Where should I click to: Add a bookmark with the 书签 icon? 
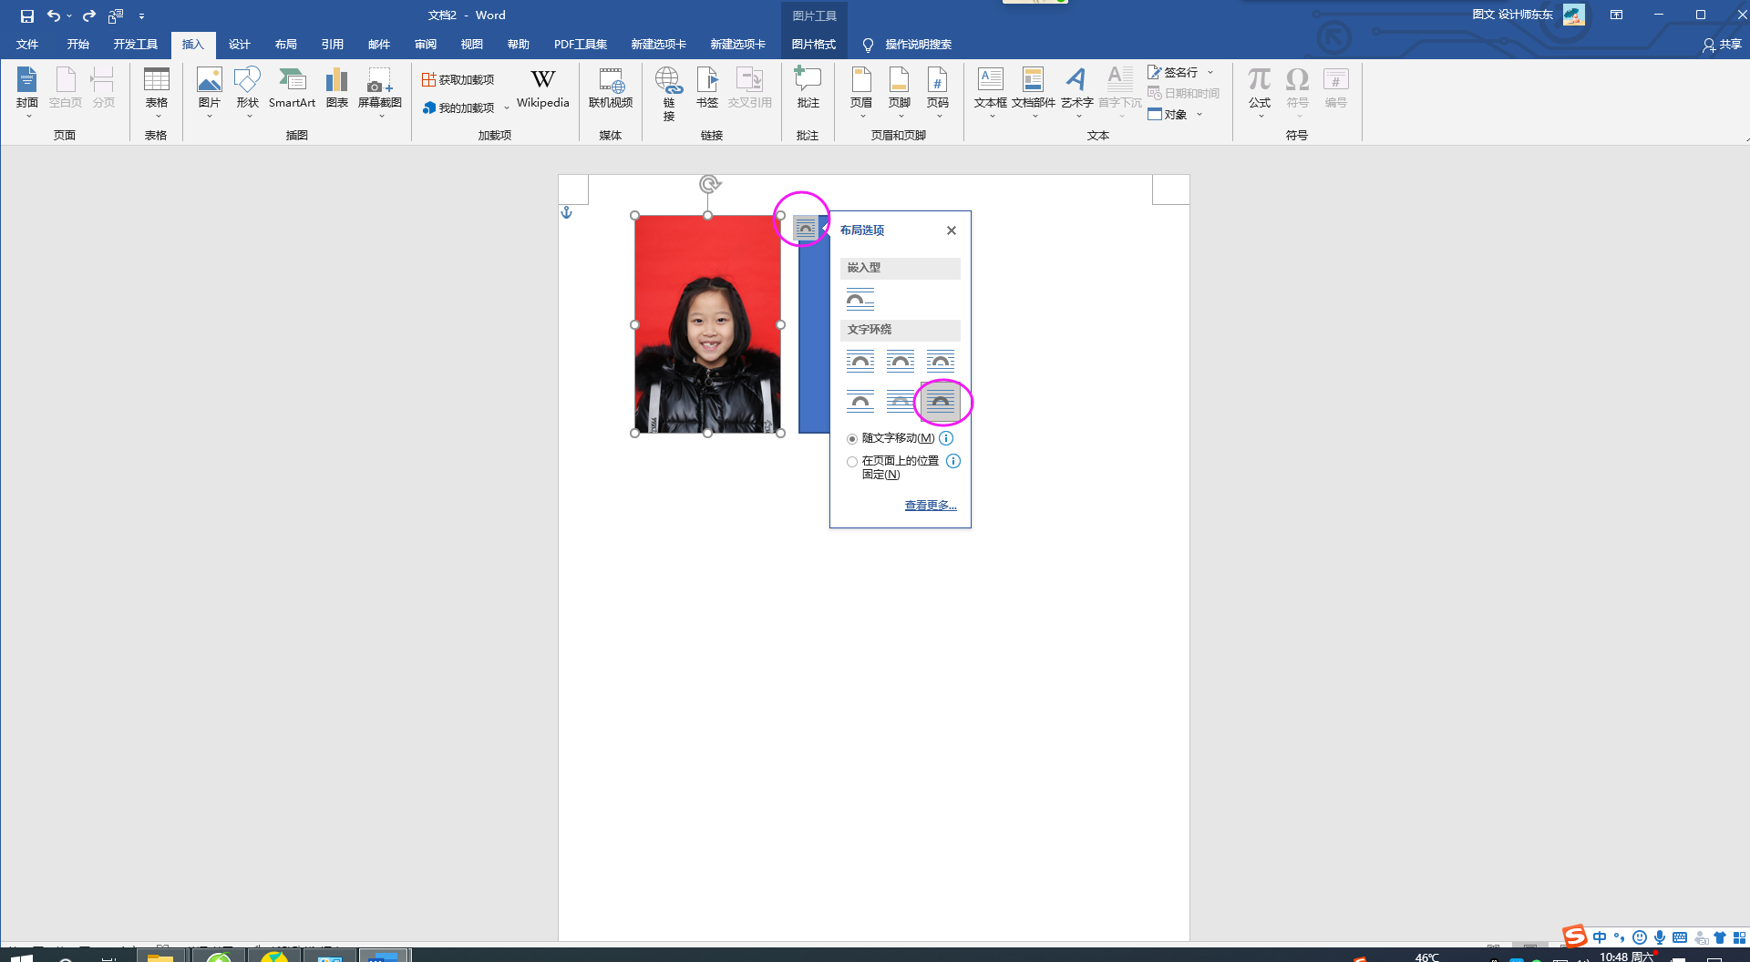tap(707, 87)
